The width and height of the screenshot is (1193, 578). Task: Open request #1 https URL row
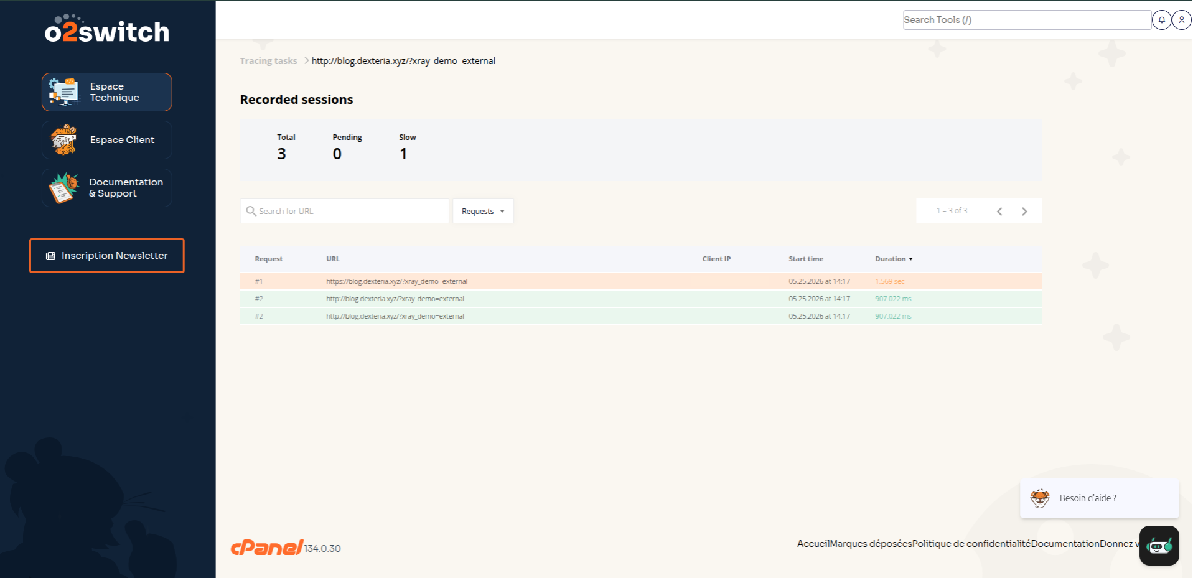tap(641, 281)
